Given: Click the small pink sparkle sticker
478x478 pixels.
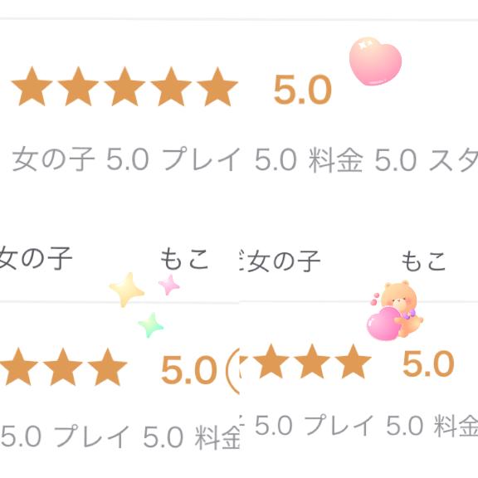Looking at the screenshot, I should [x=169, y=285].
